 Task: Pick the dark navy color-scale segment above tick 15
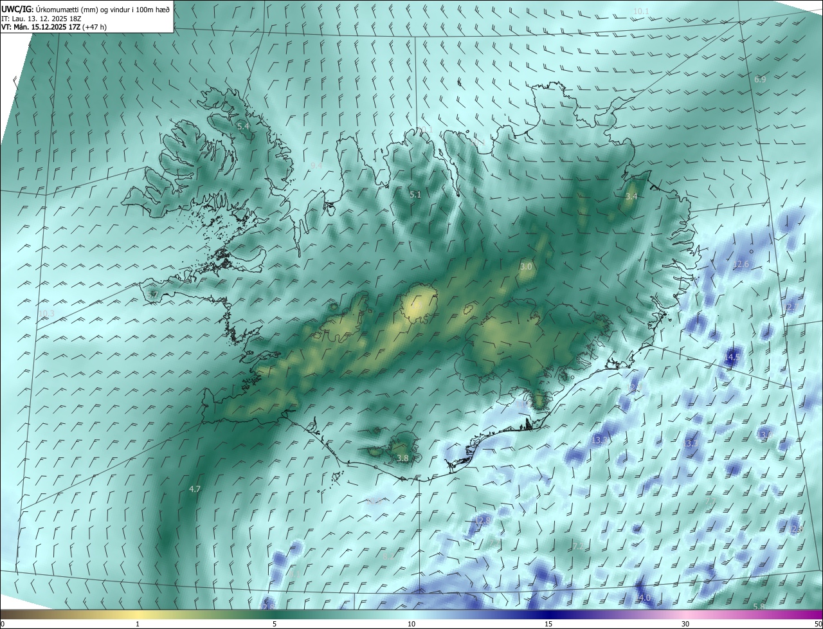(x=548, y=614)
